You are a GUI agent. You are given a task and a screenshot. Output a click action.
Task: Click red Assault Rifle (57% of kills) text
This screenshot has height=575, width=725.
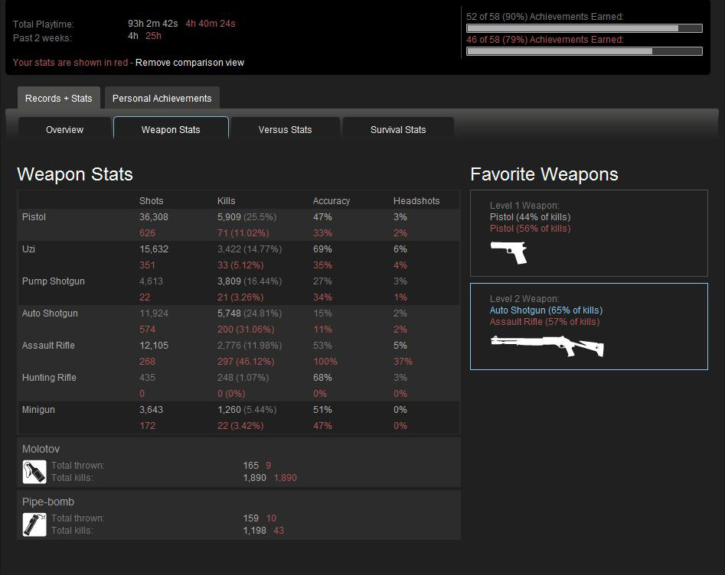click(544, 321)
